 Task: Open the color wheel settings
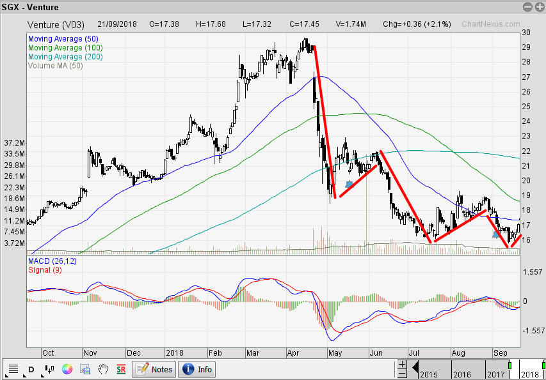(67, 369)
